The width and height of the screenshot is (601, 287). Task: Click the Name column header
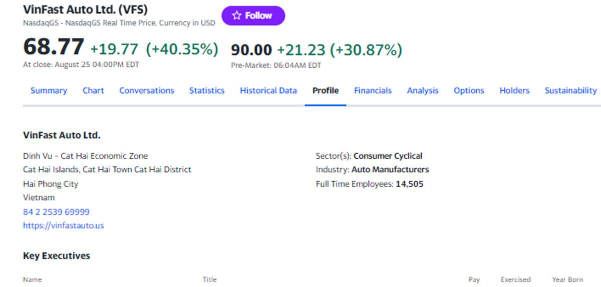[33, 279]
